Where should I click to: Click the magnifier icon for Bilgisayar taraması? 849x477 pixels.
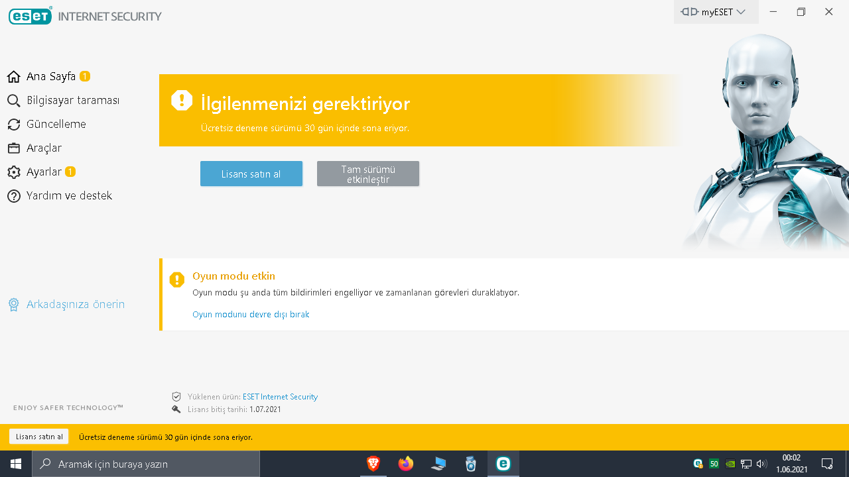13,101
